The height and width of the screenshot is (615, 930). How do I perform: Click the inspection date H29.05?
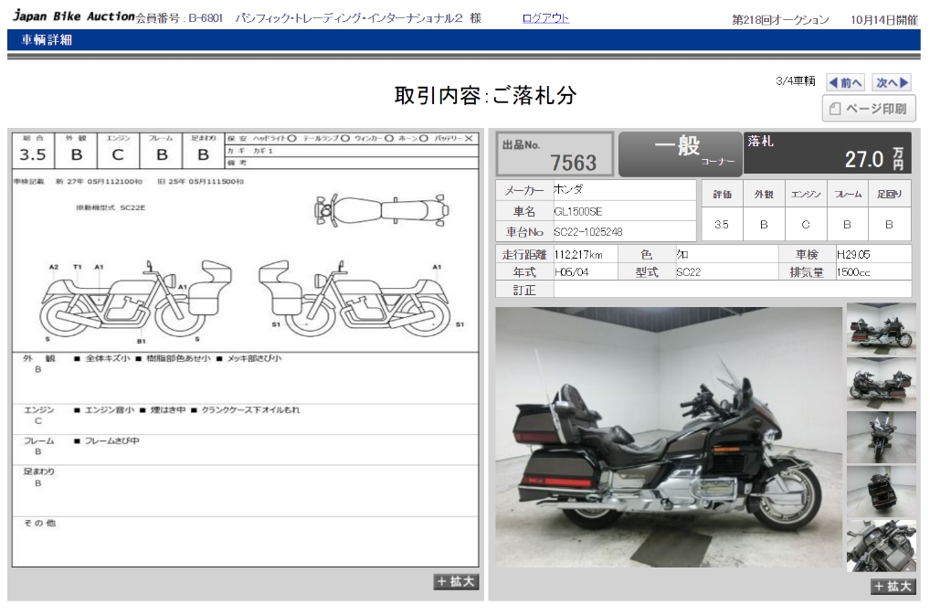[853, 254]
